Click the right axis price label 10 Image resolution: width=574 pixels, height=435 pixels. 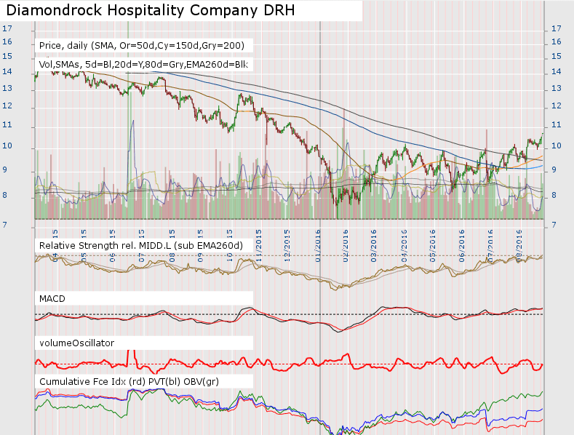(x=557, y=145)
